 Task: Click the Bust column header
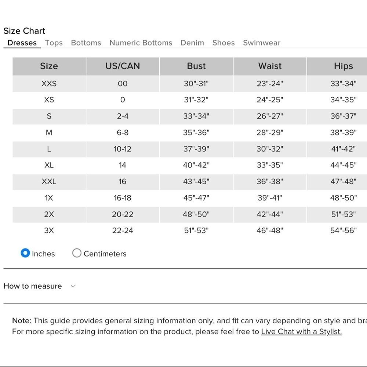(196, 66)
